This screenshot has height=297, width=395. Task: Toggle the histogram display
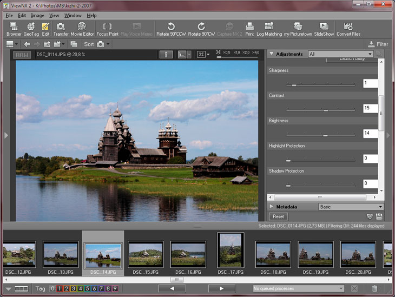click(x=182, y=54)
